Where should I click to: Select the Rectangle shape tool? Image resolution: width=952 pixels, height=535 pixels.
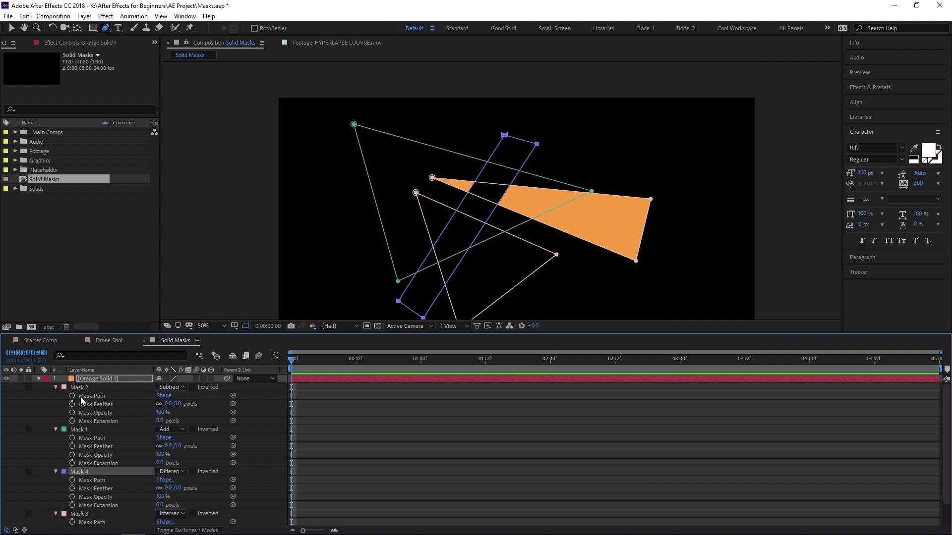pyautogui.click(x=93, y=28)
